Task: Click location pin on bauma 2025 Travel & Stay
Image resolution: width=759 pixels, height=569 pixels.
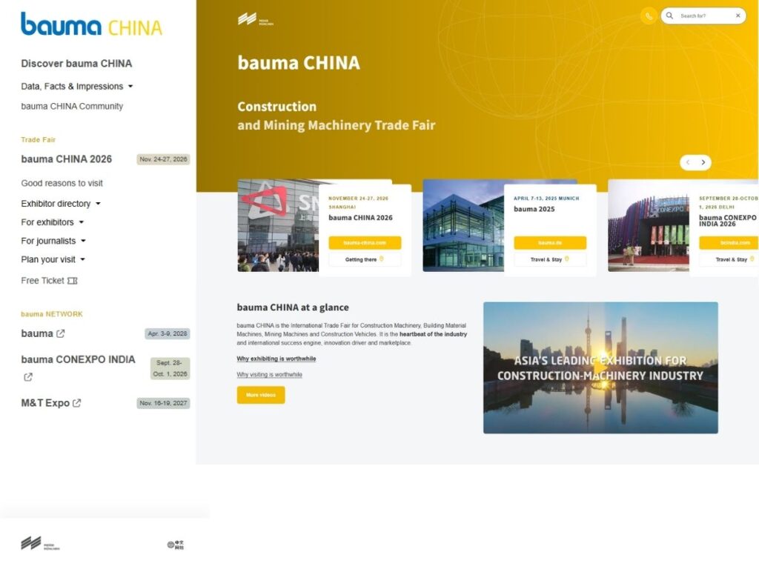Action: tap(567, 259)
